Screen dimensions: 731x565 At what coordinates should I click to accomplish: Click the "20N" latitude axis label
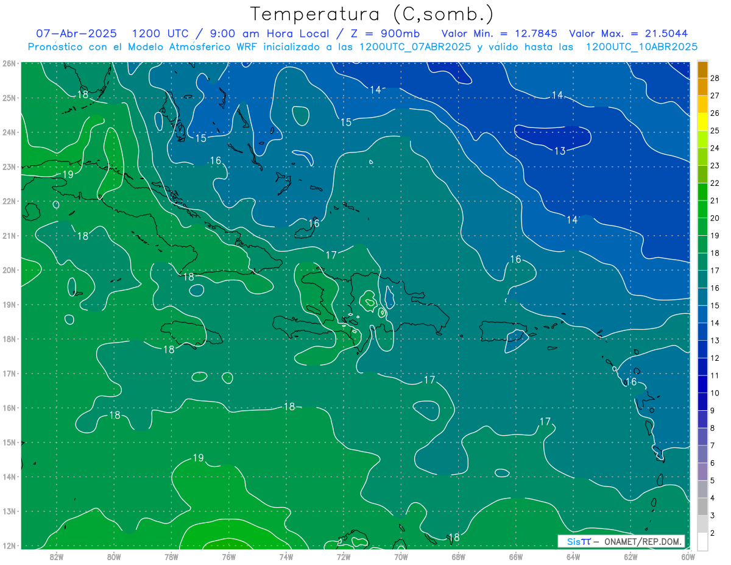(9, 270)
